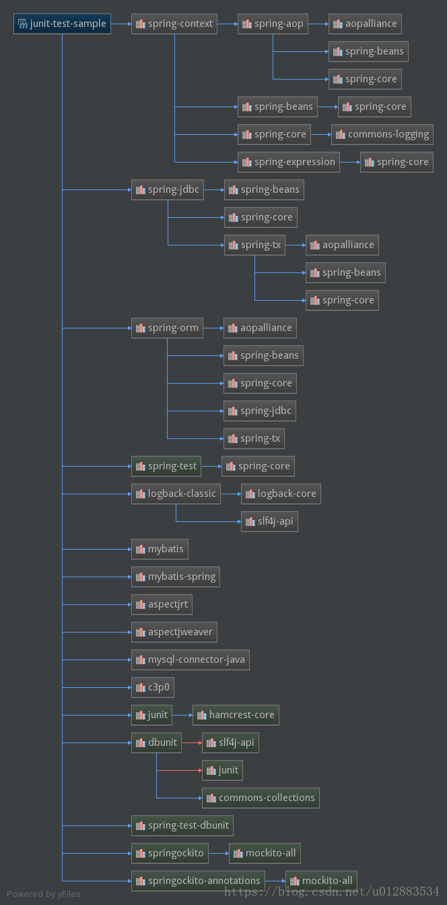Click the library icon on mysql-connector-java node
Image resolution: width=447 pixels, height=905 pixels.
coord(140,660)
